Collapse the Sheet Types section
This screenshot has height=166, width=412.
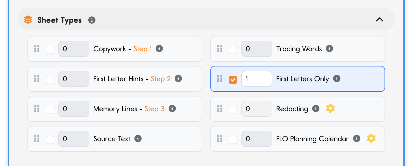pos(380,20)
